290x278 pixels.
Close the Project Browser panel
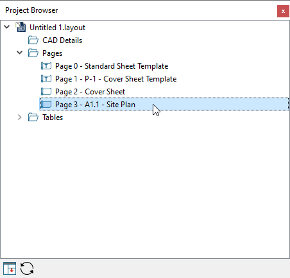[283, 11]
